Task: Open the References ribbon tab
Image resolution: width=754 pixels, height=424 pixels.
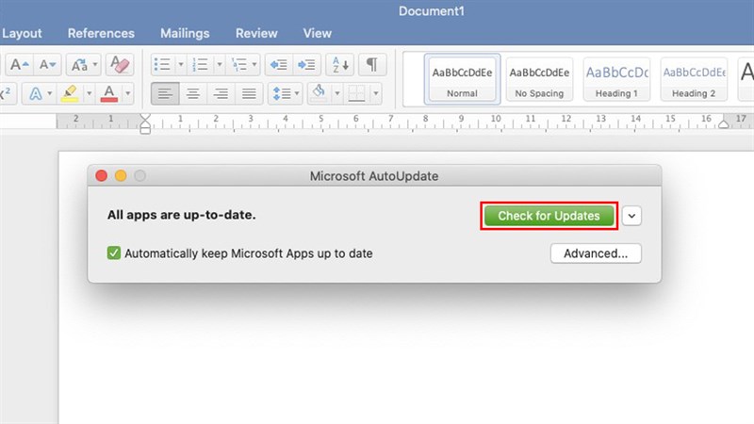Action: point(101,33)
